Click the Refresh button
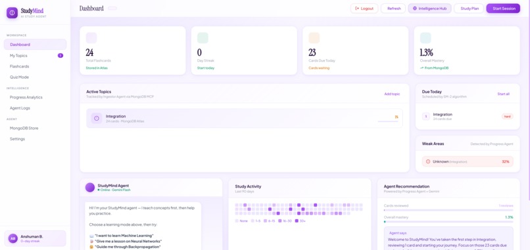The height and width of the screenshot is (250, 530). pos(394,9)
